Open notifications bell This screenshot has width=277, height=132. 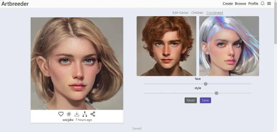(x=263, y=4)
